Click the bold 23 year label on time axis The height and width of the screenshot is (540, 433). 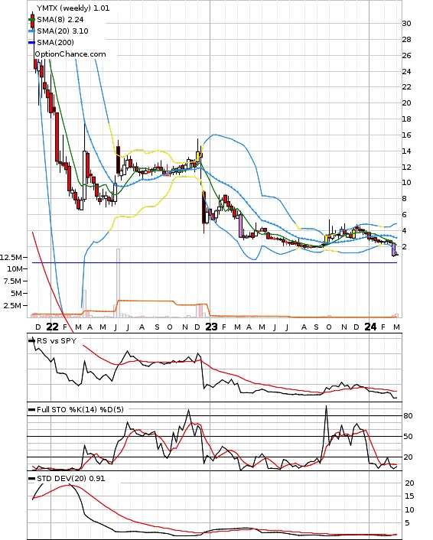[x=211, y=327]
